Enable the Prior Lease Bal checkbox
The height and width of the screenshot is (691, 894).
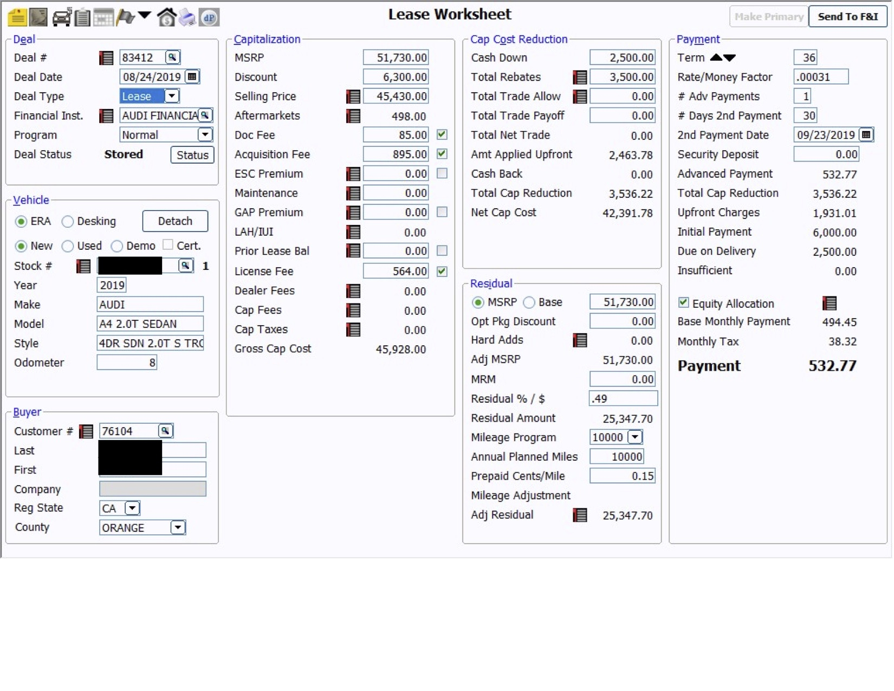pyautogui.click(x=442, y=250)
